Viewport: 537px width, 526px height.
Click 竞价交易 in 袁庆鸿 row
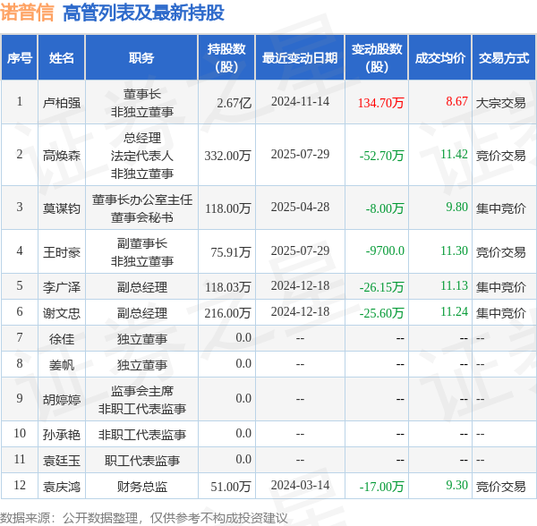click(500, 487)
